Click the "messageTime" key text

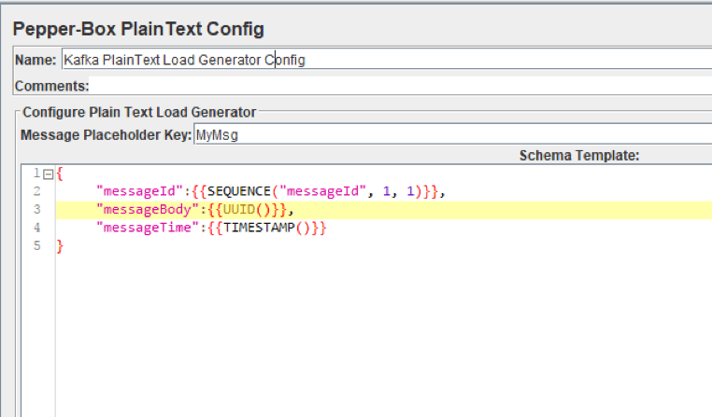[148, 228]
